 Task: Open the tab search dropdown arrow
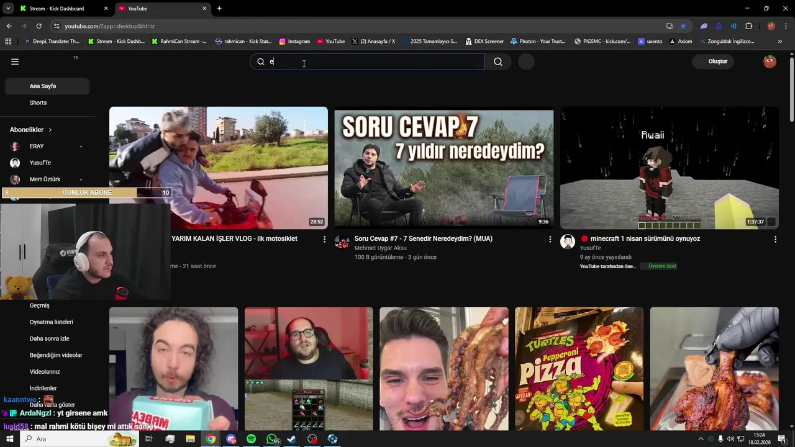coord(7,9)
